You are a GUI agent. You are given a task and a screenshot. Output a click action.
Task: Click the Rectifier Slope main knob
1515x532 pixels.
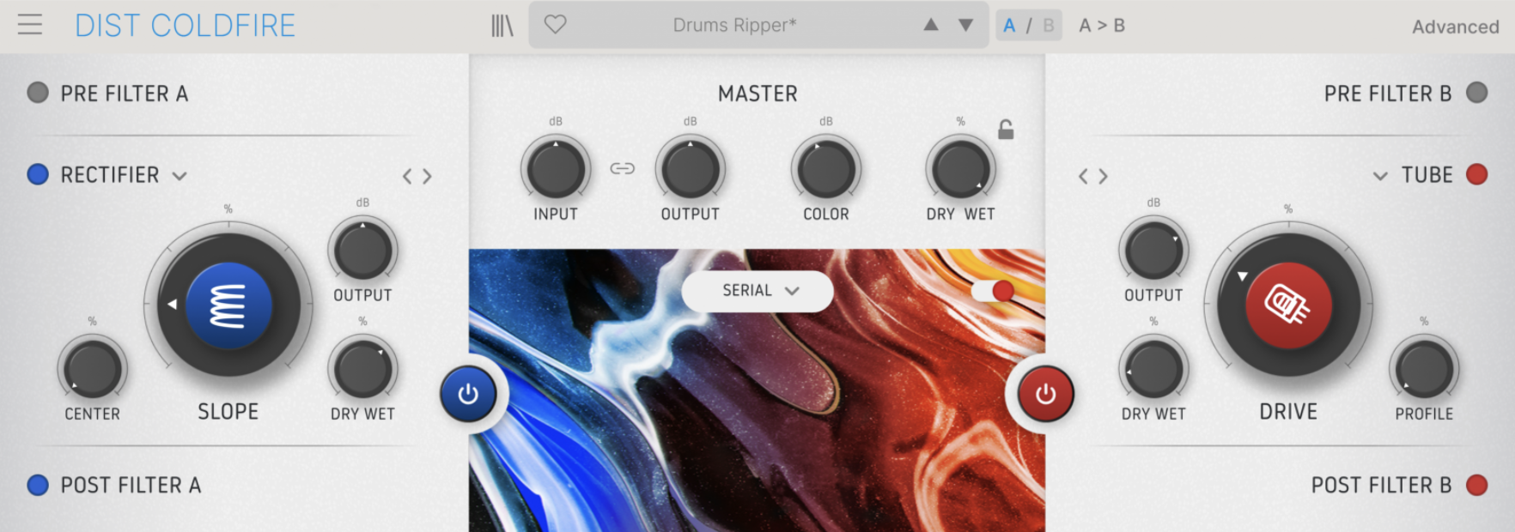pos(228,305)
